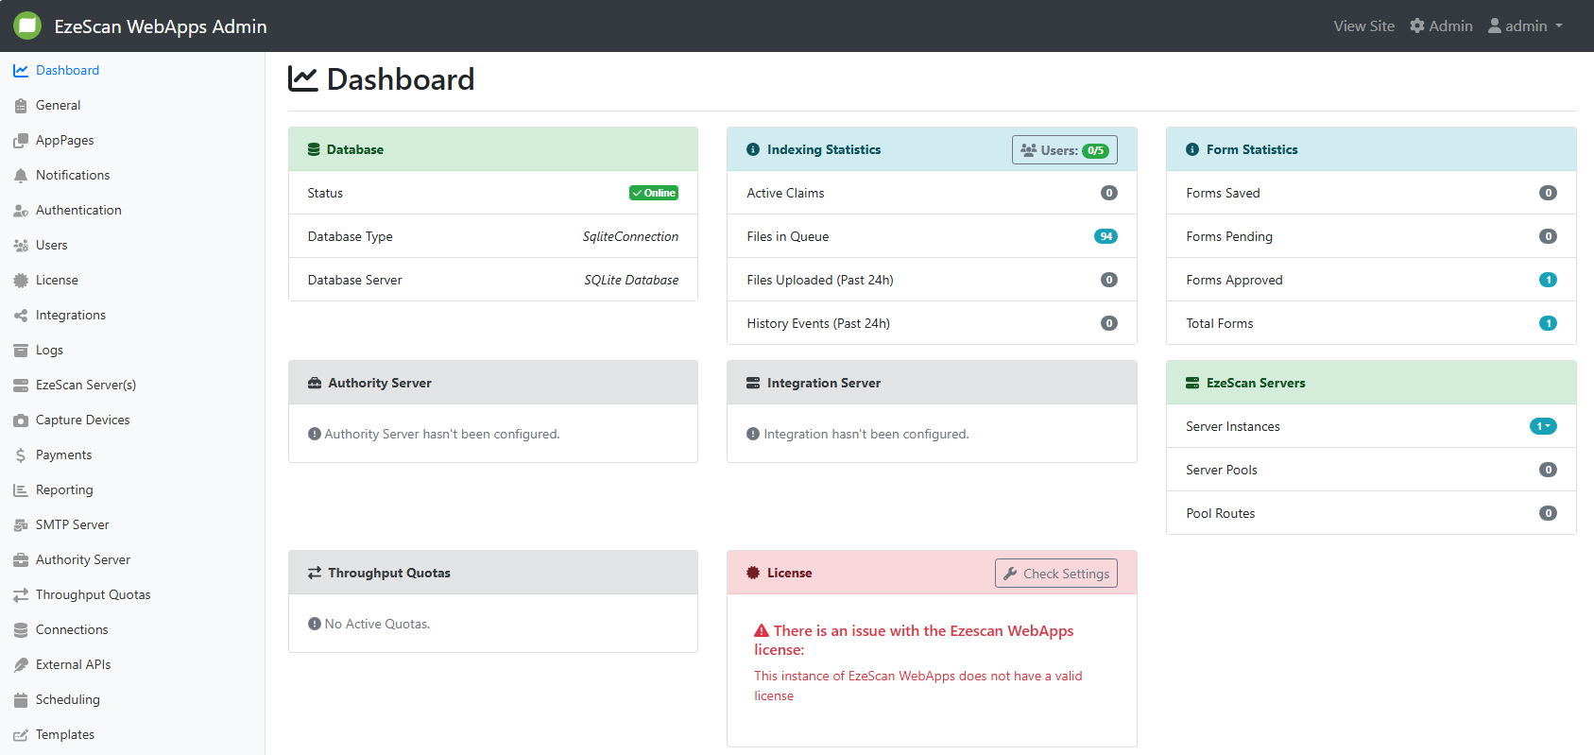Click the Online status badge
1594x755 pixels.
tap(654, 193)
